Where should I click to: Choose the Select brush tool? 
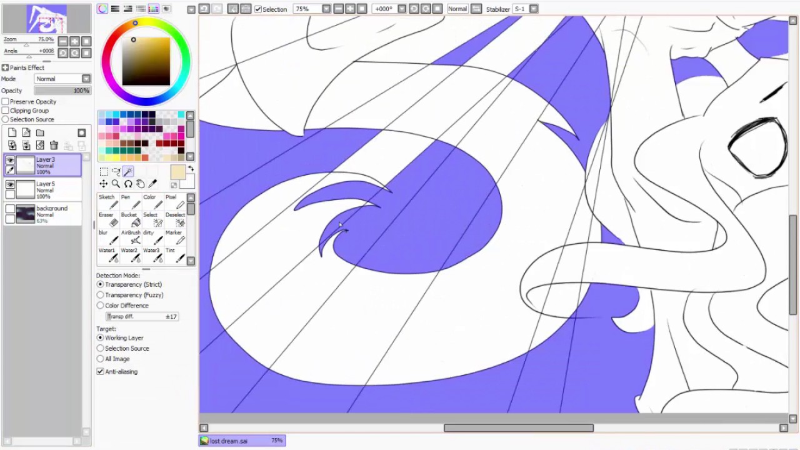(151, 219)
